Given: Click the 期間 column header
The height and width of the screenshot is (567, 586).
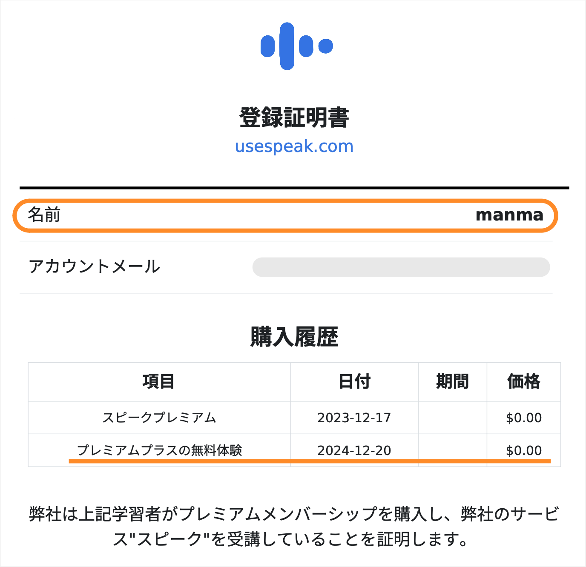Looking at the screenshot, I should click(x=452, y=381).
